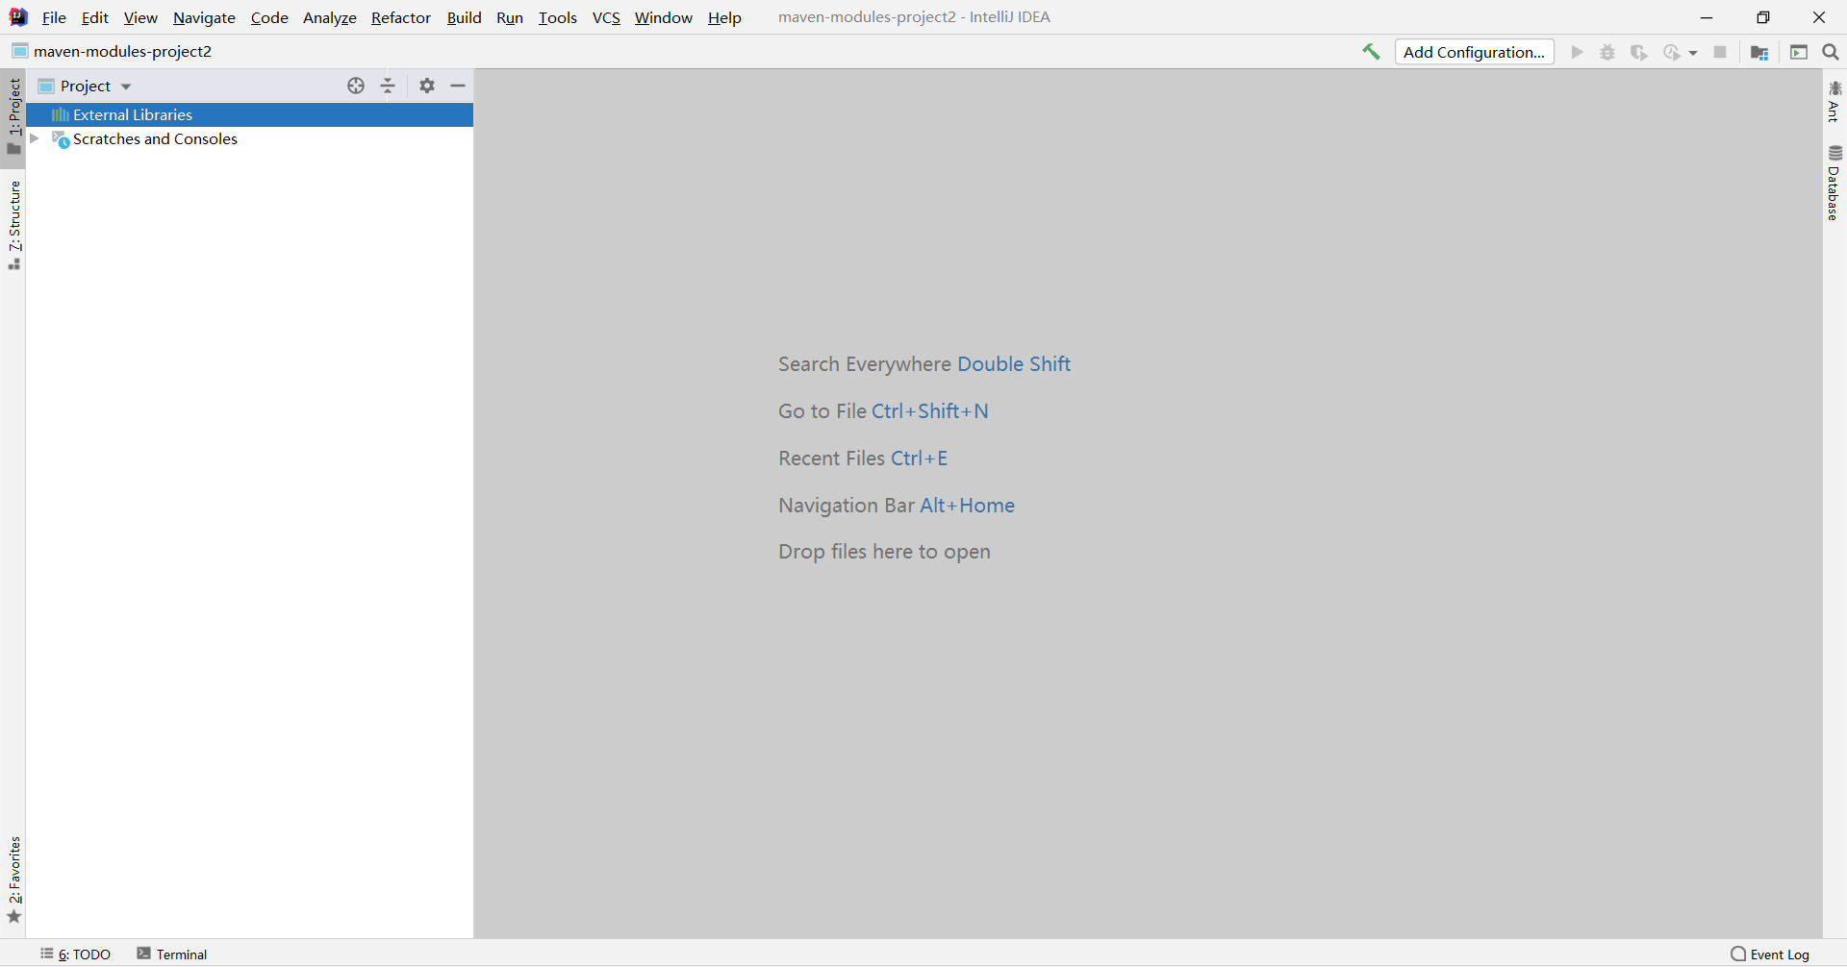Restore down the IntelliJ window
This screenshot has width=1847, height=967.
1762,17
